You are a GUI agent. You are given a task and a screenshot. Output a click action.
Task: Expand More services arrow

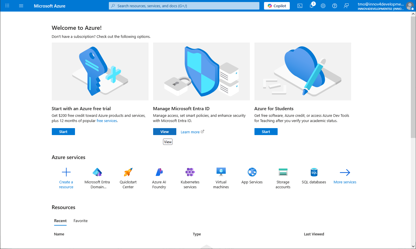(x=345, y=173)
